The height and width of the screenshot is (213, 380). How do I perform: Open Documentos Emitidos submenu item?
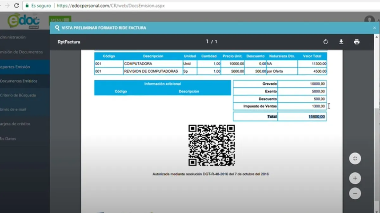(18, 81)
